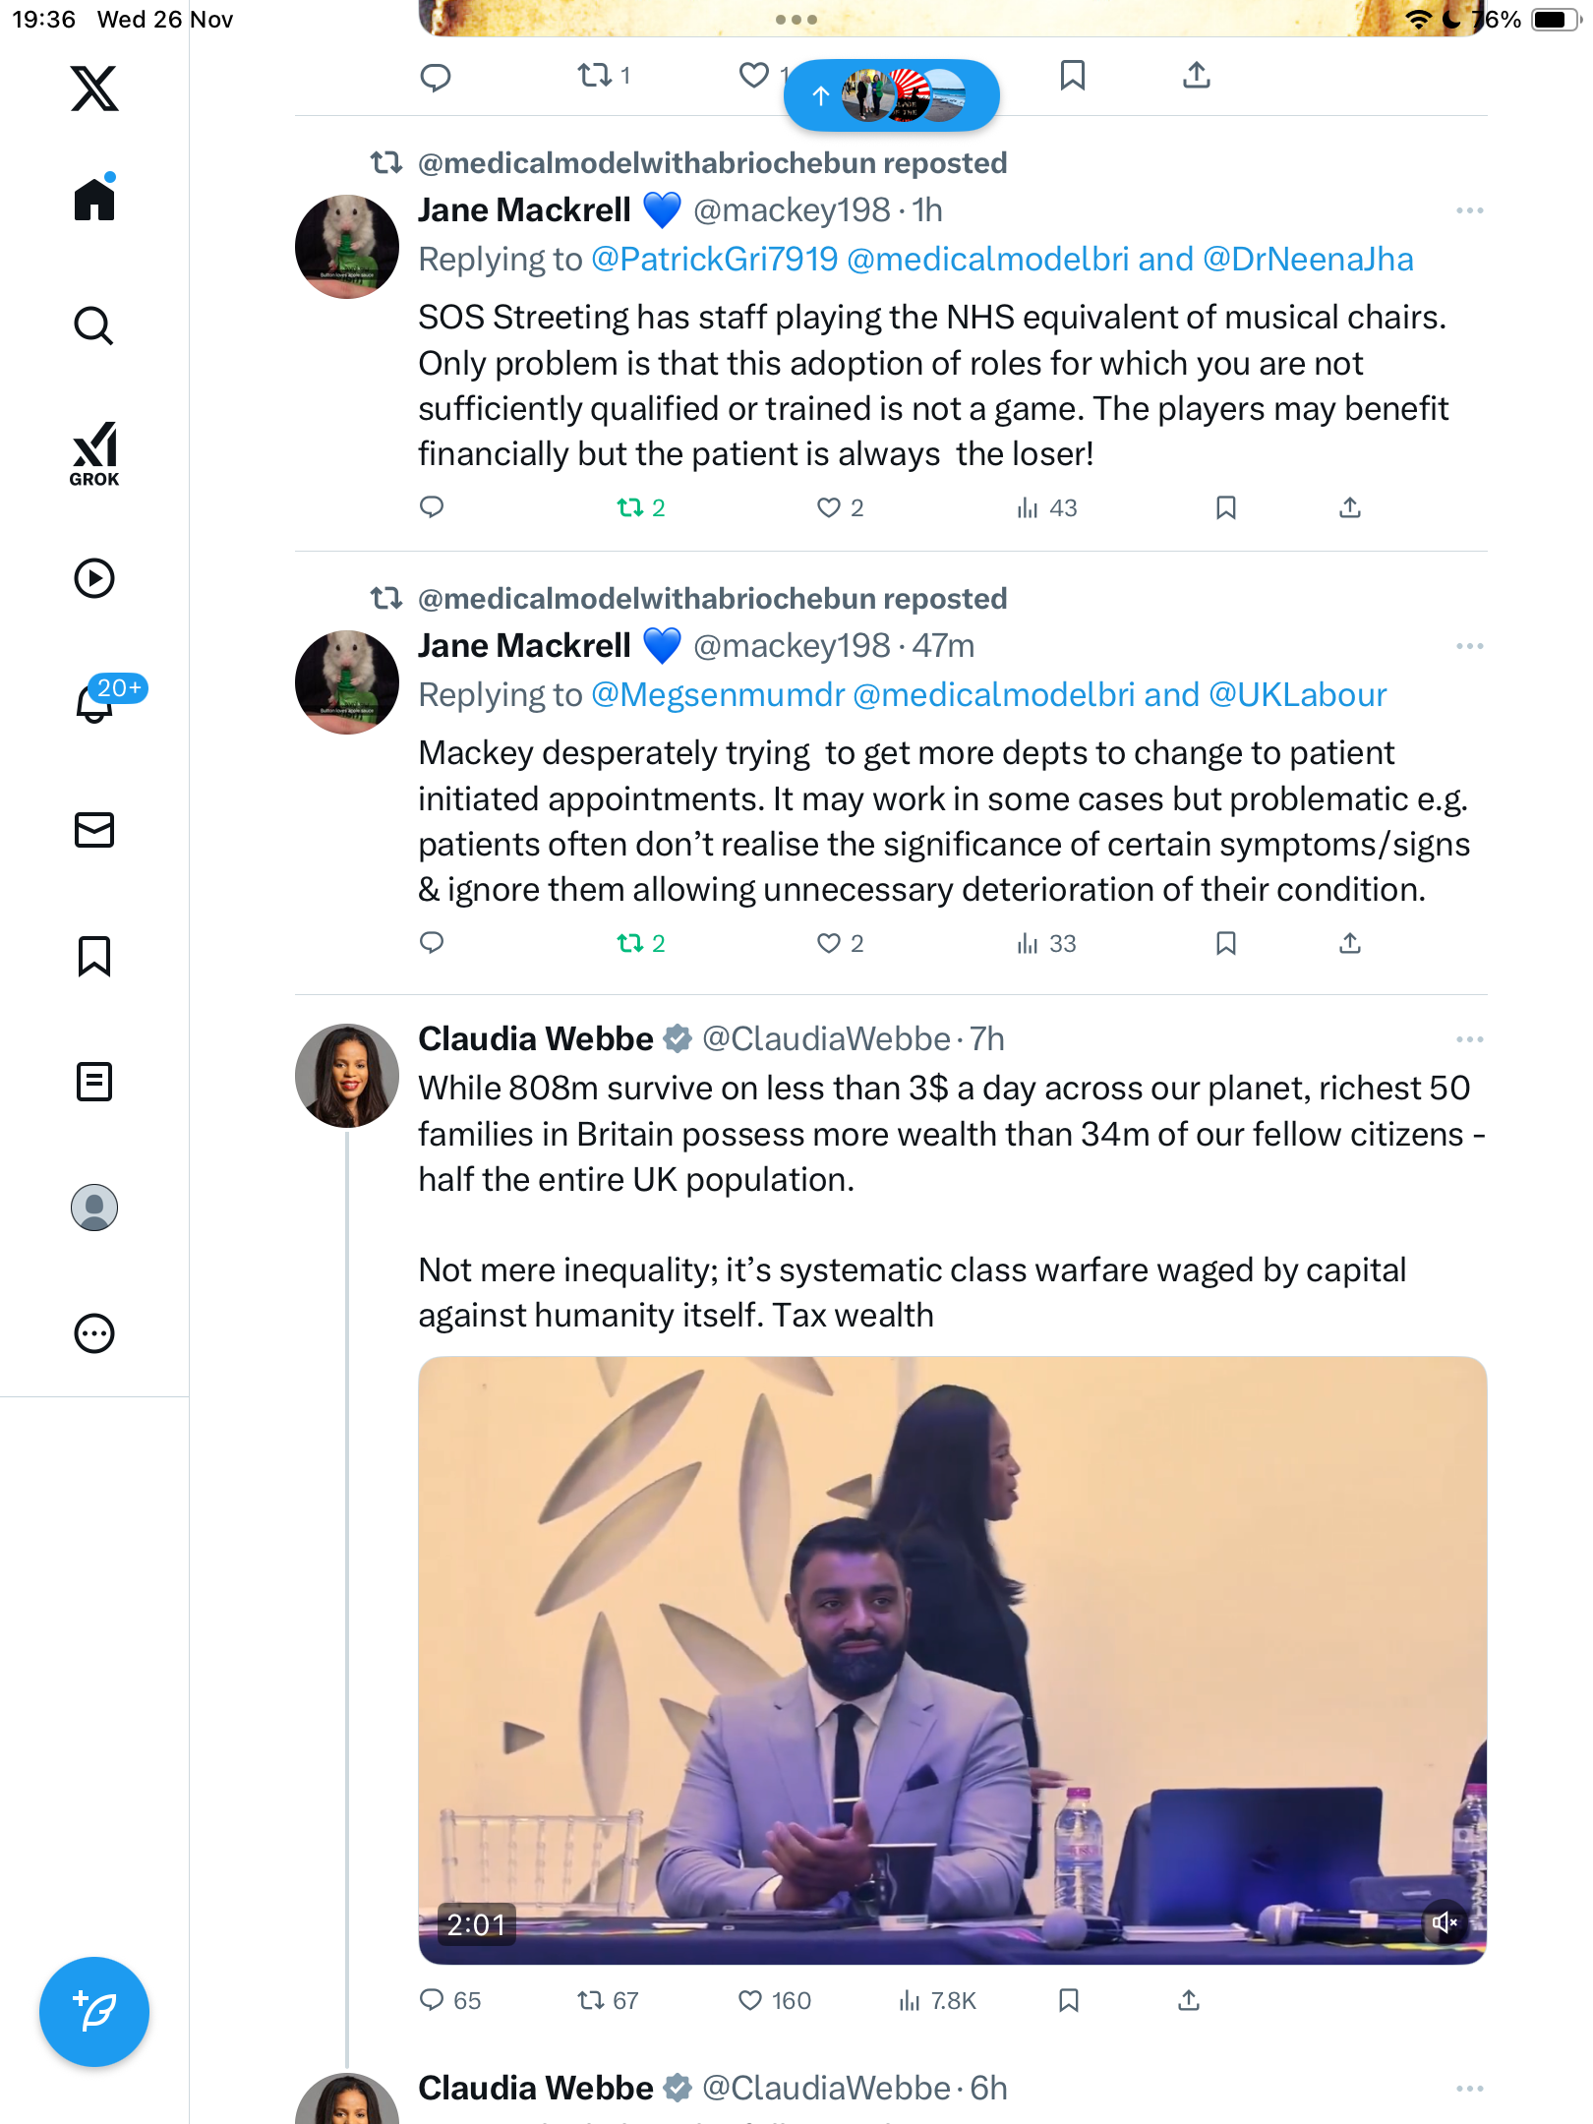Open the profile tab in sidebar
This screenshot has height=2124, width=1593.
point(94,1208)
